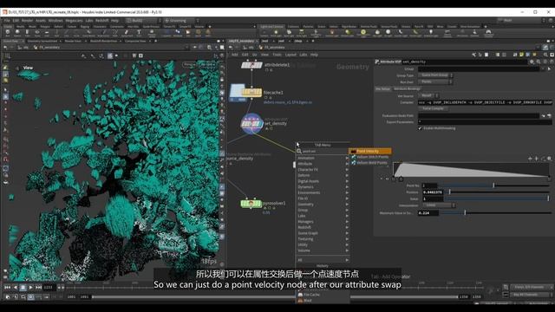Select the Torus shelf tool
The height and width of the screenshot is (312, 555).
(37, 33)
